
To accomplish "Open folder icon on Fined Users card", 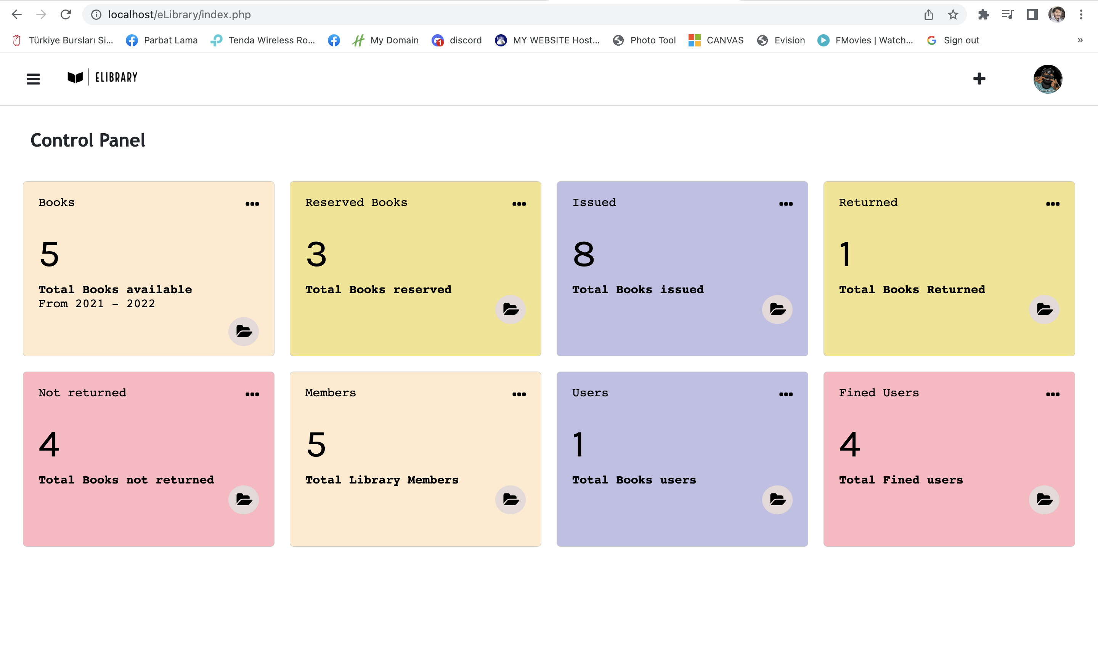I will pos(1044,499).
